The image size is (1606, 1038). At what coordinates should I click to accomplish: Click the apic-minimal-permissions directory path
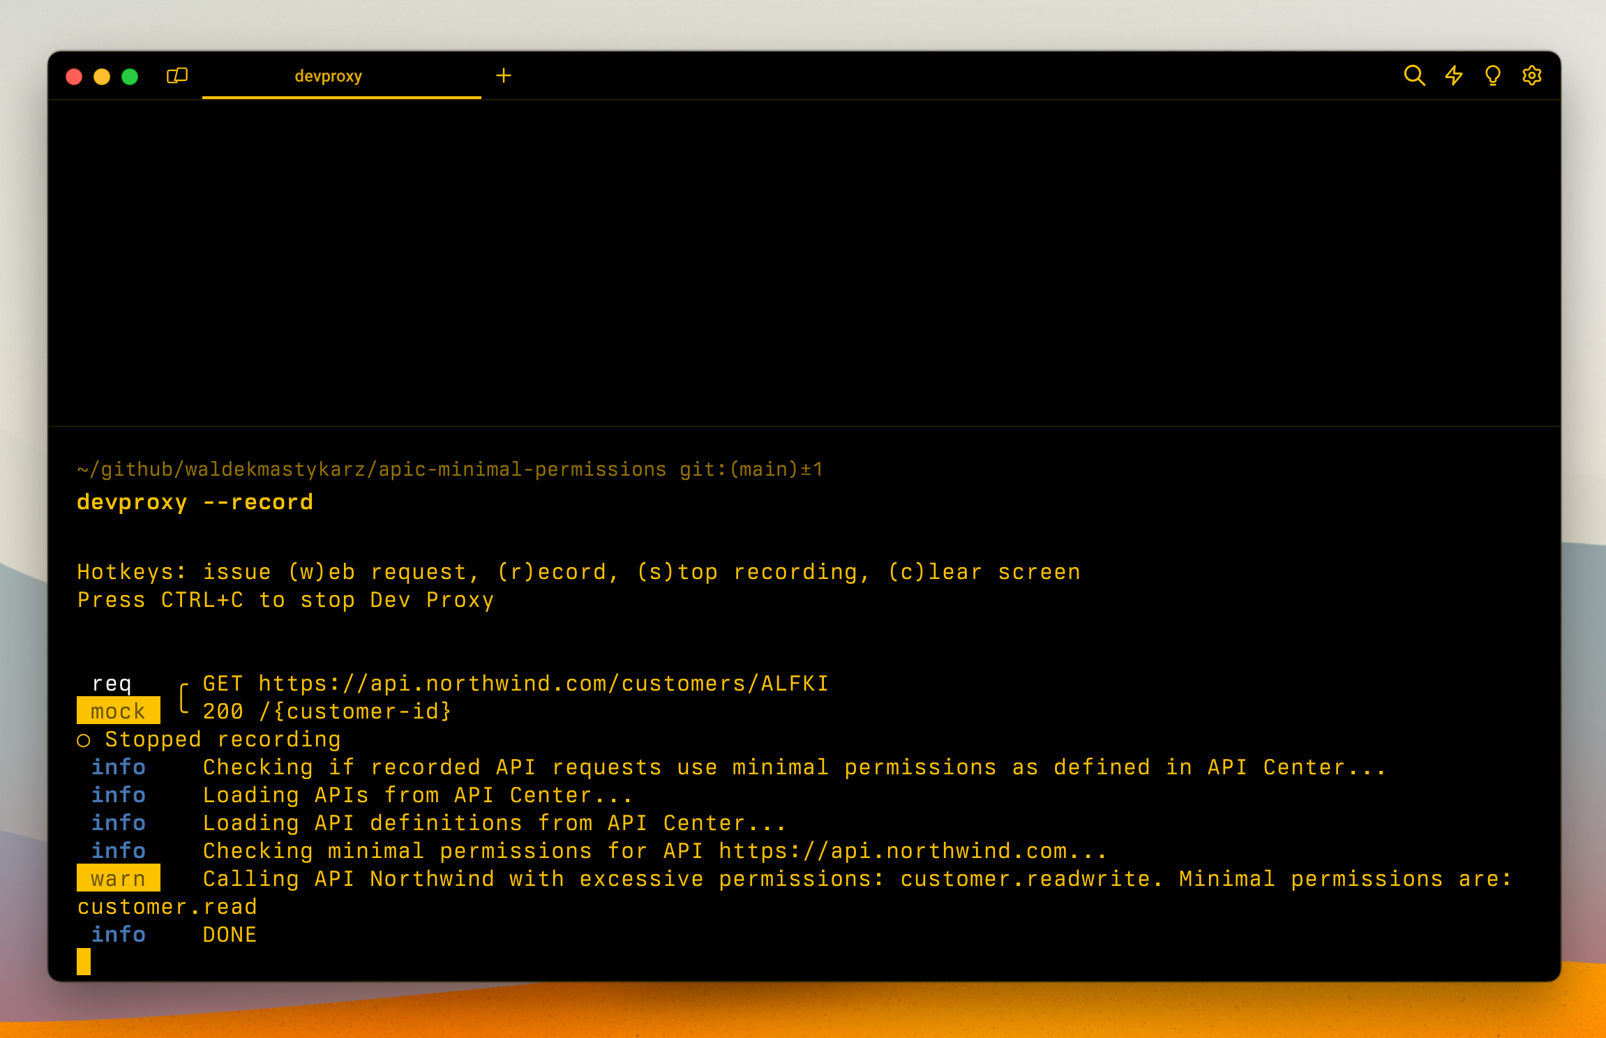tap(372, 468)
